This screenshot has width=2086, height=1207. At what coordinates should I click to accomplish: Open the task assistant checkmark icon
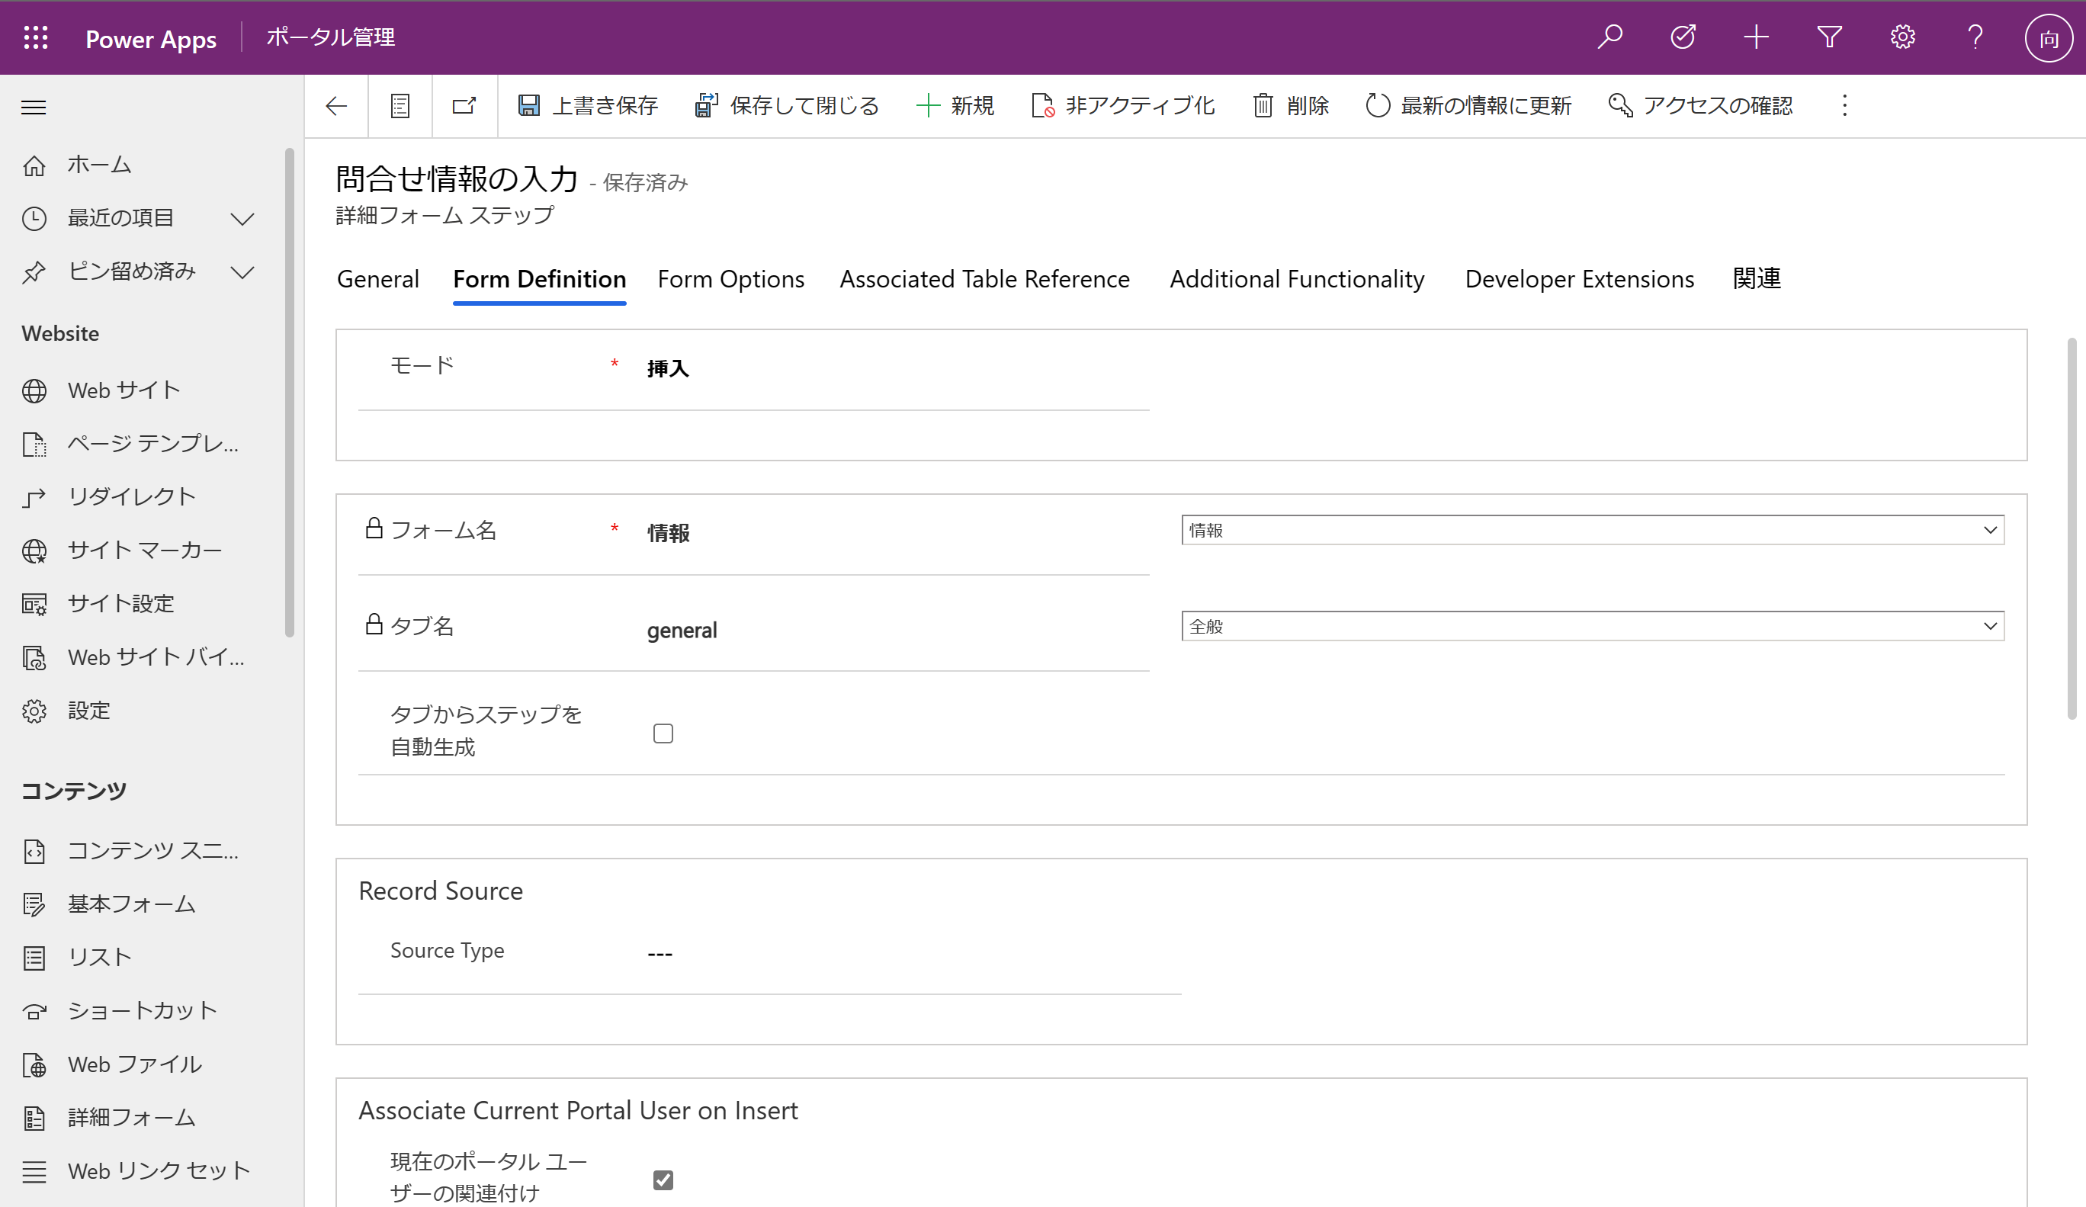pyautogui.click(x=1683, y=37)
